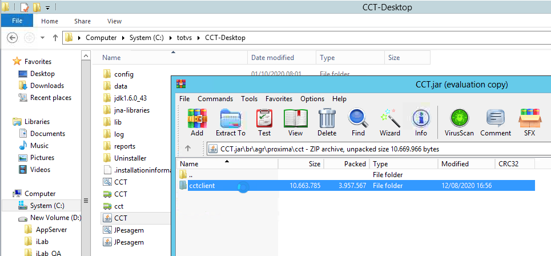Click the Explorer Back arrow button
The image size is (551, 256).
click(13, 38)
